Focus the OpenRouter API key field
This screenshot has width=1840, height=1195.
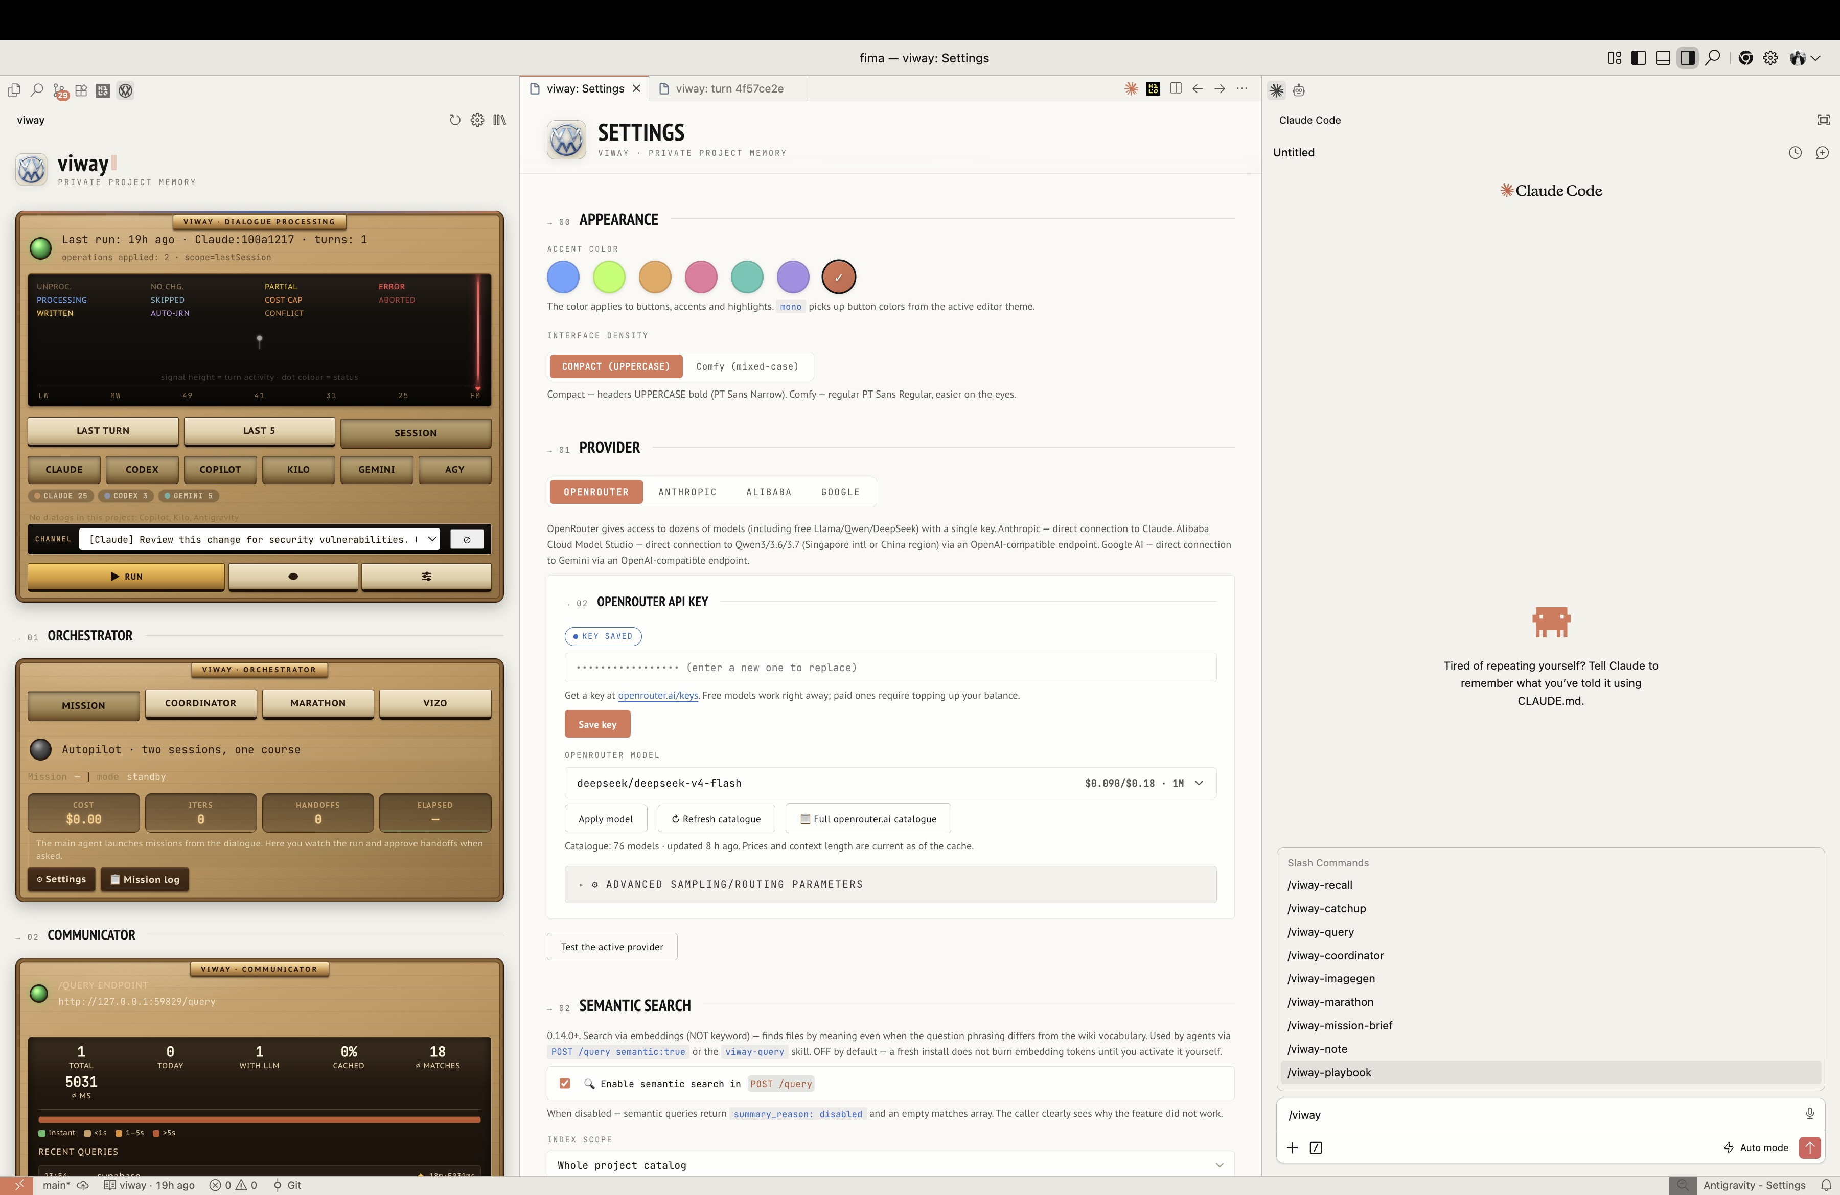(890, 668)
